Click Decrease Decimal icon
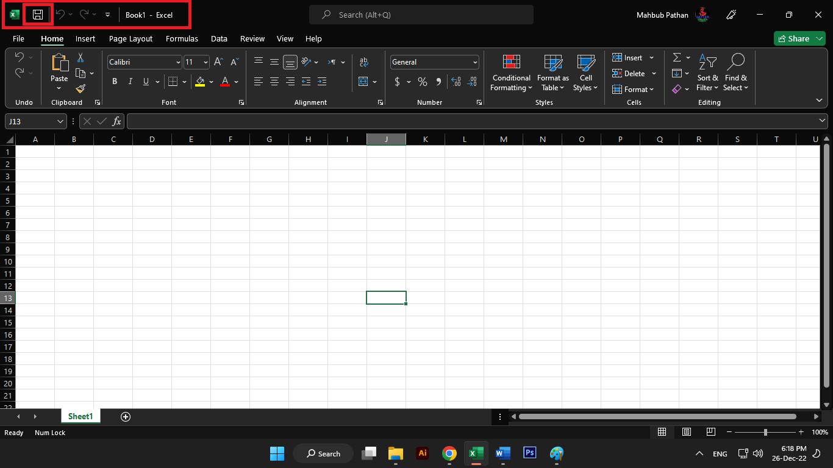The height and width of the screenshot is (468, 833). (x=471, y=82)
